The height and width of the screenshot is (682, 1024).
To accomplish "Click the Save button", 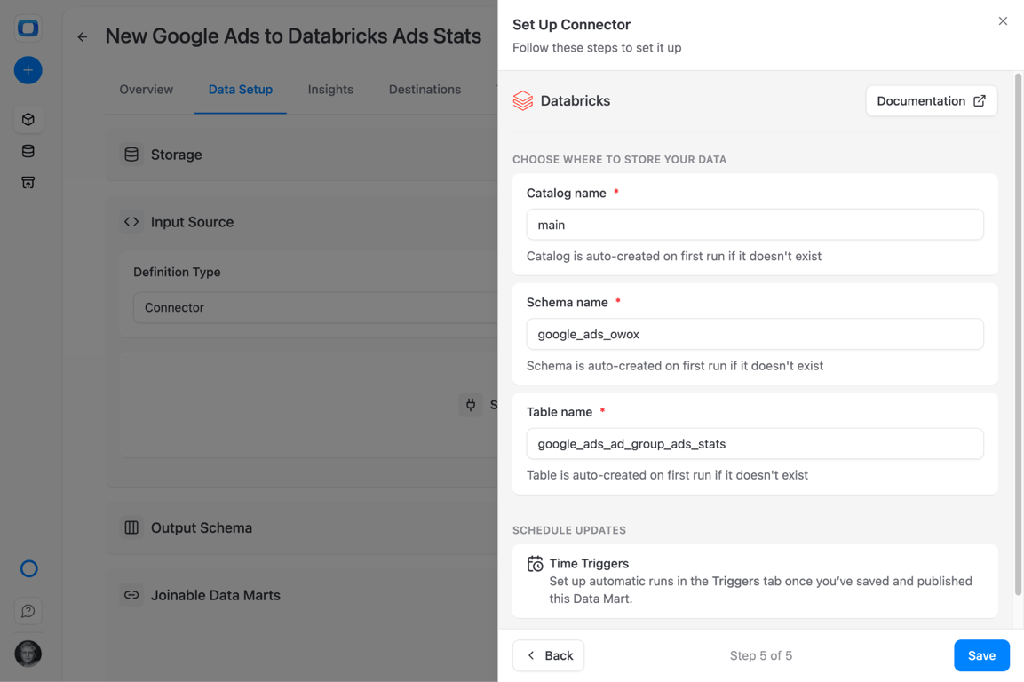I will (x=981, y=655).
